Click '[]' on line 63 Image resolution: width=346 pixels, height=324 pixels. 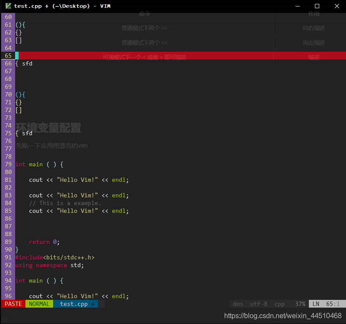point(19,40)
